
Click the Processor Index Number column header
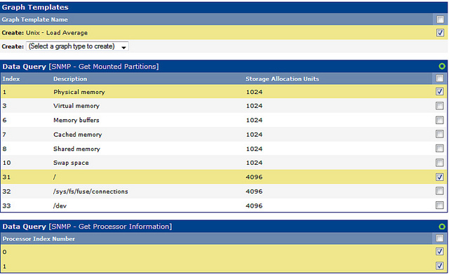click(x=39, y=239)
